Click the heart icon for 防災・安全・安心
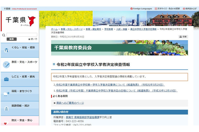The height and width of the screenshot is (132, 199). 6,123
